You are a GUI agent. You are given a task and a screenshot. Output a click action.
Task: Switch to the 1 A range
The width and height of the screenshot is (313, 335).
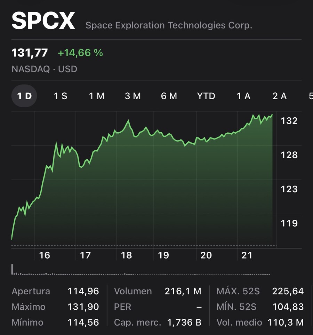[243, 96]
